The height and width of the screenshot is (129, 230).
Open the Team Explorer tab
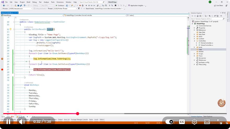coord(208,116)
